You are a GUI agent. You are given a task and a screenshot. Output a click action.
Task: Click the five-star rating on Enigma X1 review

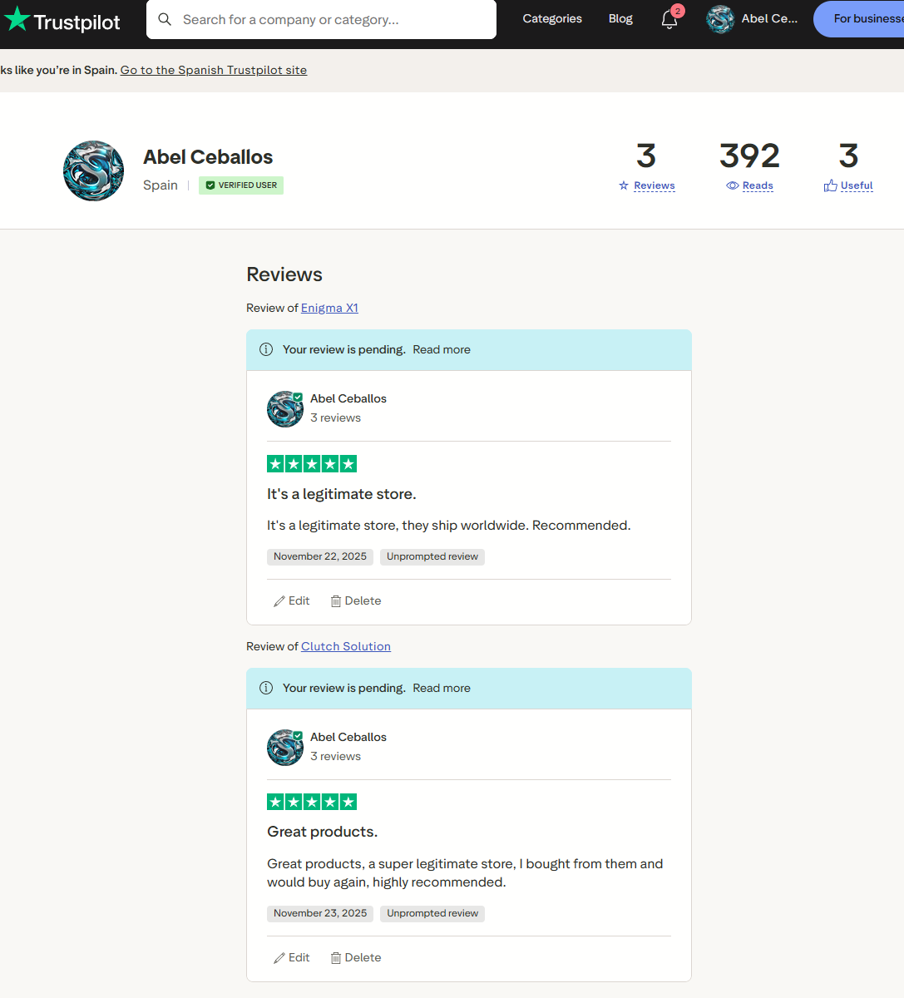[312, 464]
